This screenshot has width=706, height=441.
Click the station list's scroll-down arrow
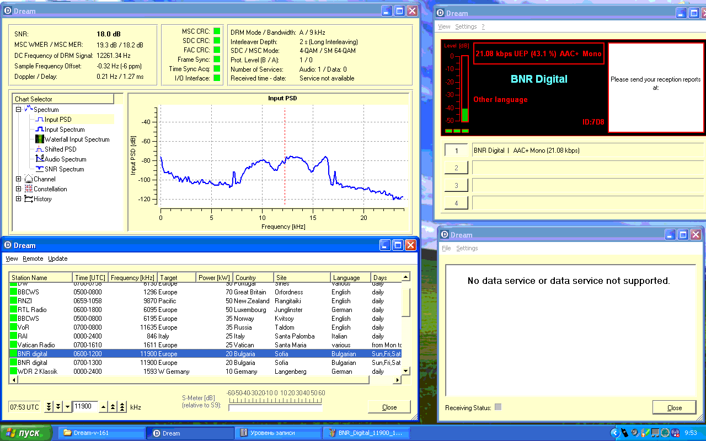click(x=405, y=372)
